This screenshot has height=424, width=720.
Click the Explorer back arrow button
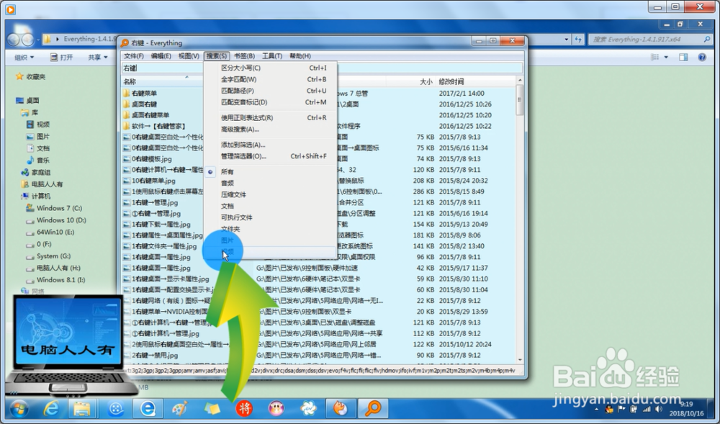(x=13, y=40)
